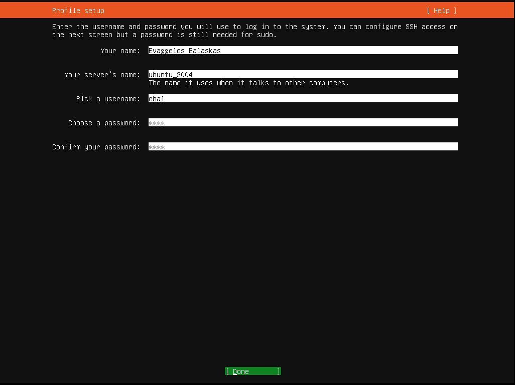The image size is (515, 385).
Task: Click the Profile setup title bar
Action: pos(78,10)
